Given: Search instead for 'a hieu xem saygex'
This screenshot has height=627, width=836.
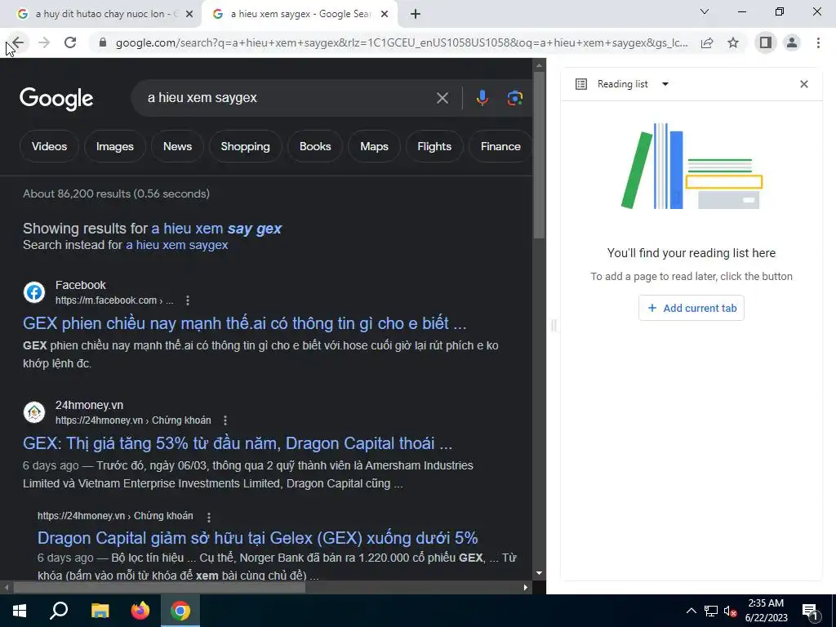Looking at the screenshot, I should [x=177, y=245].
